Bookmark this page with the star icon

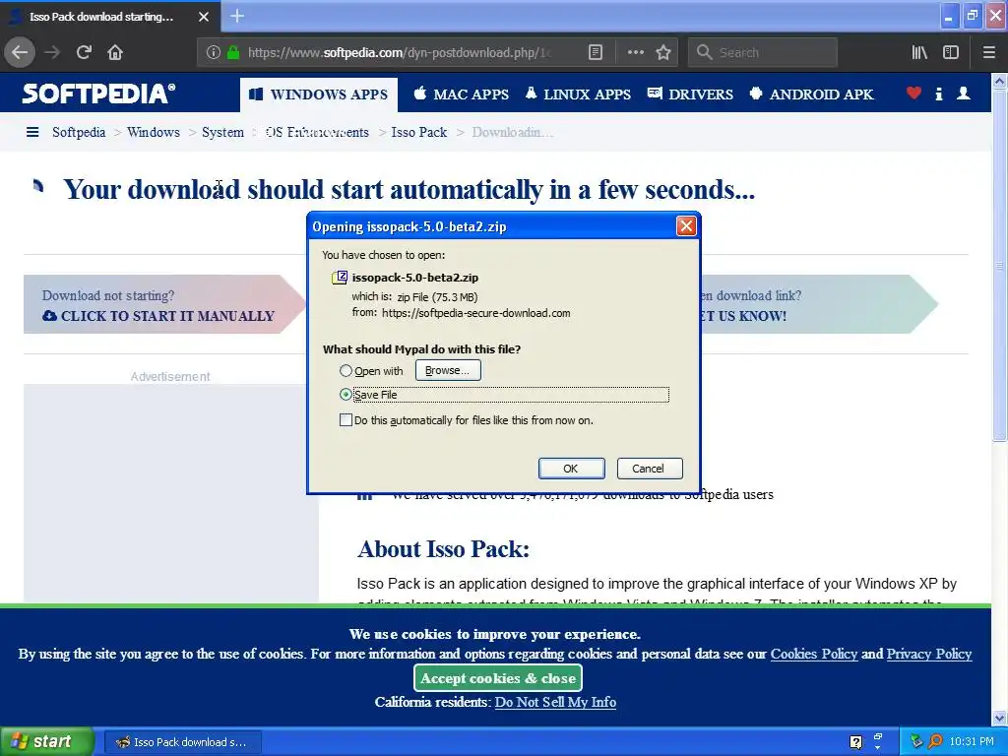(x=663, y=53)
